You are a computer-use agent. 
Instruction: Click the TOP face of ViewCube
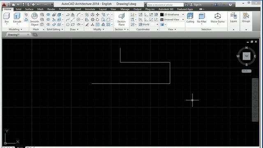pos(247,56)
